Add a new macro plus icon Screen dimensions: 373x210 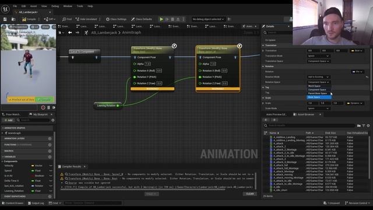coord(50,151)
